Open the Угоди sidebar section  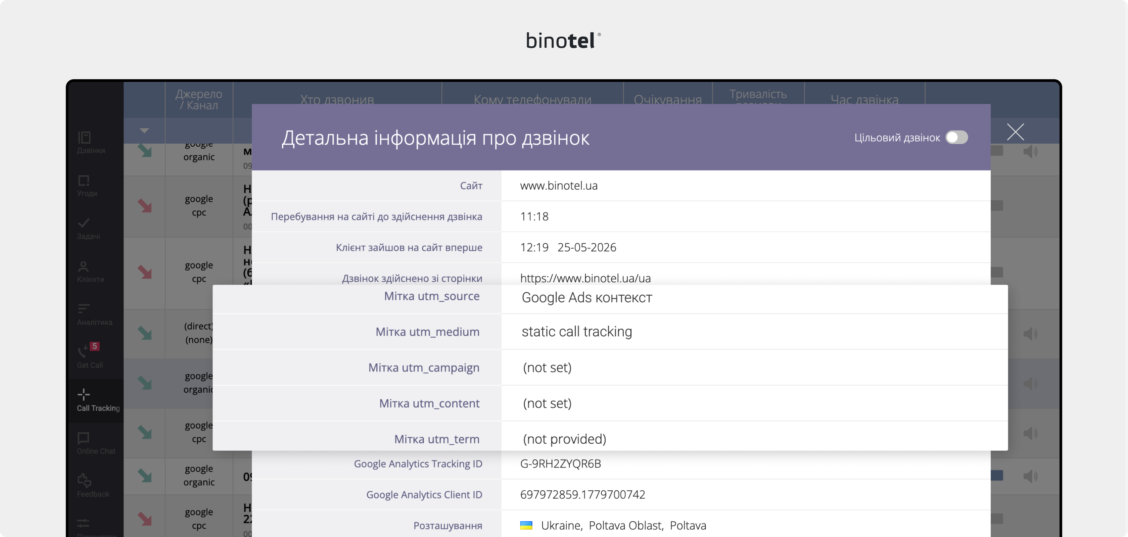87,186
